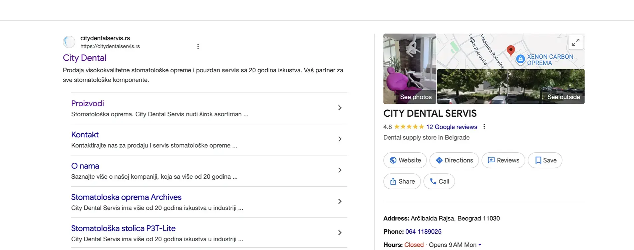Open the City Dental search result title

pos(84,58)
